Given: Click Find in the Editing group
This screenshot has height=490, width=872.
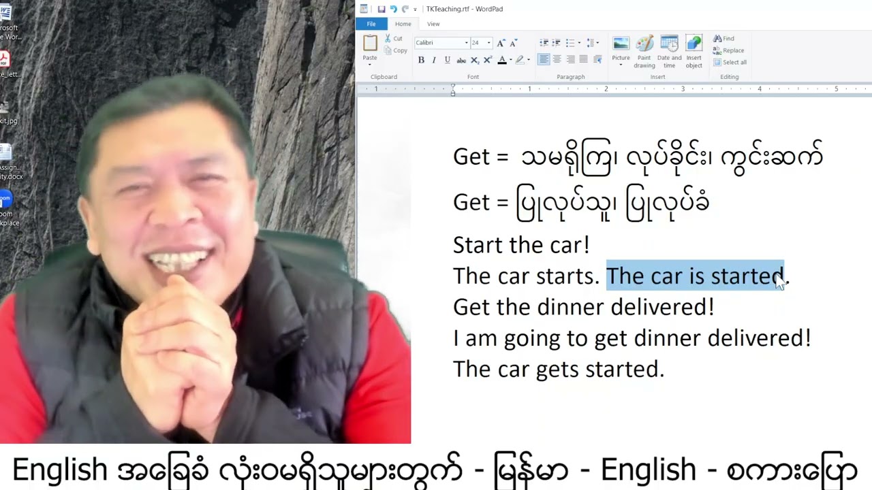Looking at the screenshot, I should (724, 39).
